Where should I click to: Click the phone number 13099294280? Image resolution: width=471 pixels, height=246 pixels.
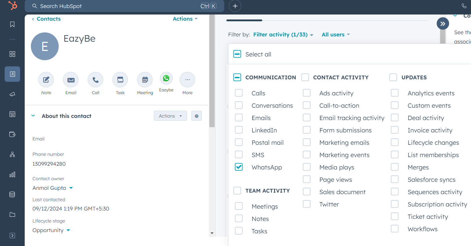[49, 164]
